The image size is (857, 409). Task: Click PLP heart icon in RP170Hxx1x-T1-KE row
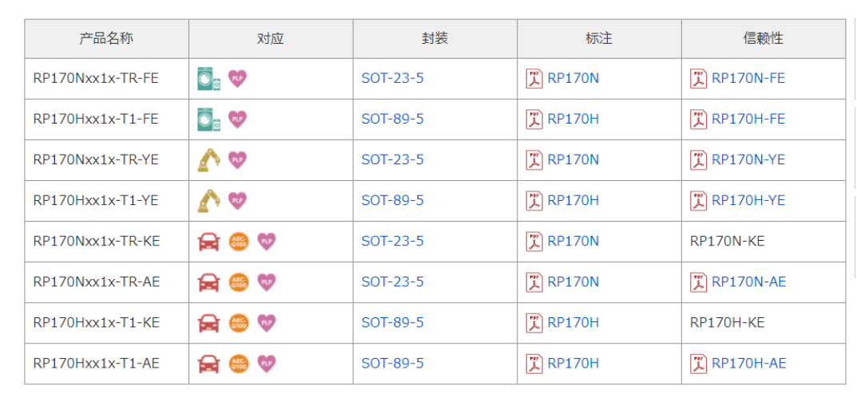[x=267, y=322]
